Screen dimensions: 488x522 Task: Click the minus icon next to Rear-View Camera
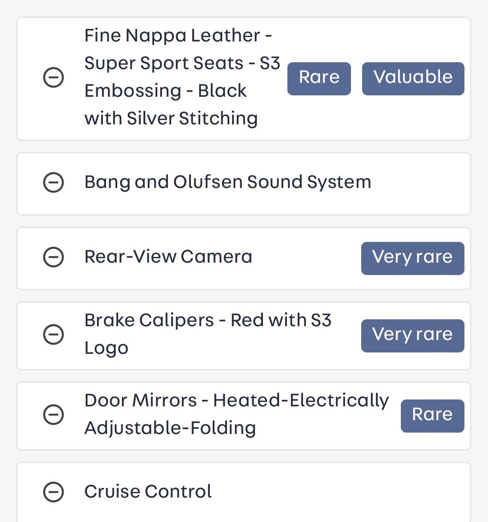[53, 257]
